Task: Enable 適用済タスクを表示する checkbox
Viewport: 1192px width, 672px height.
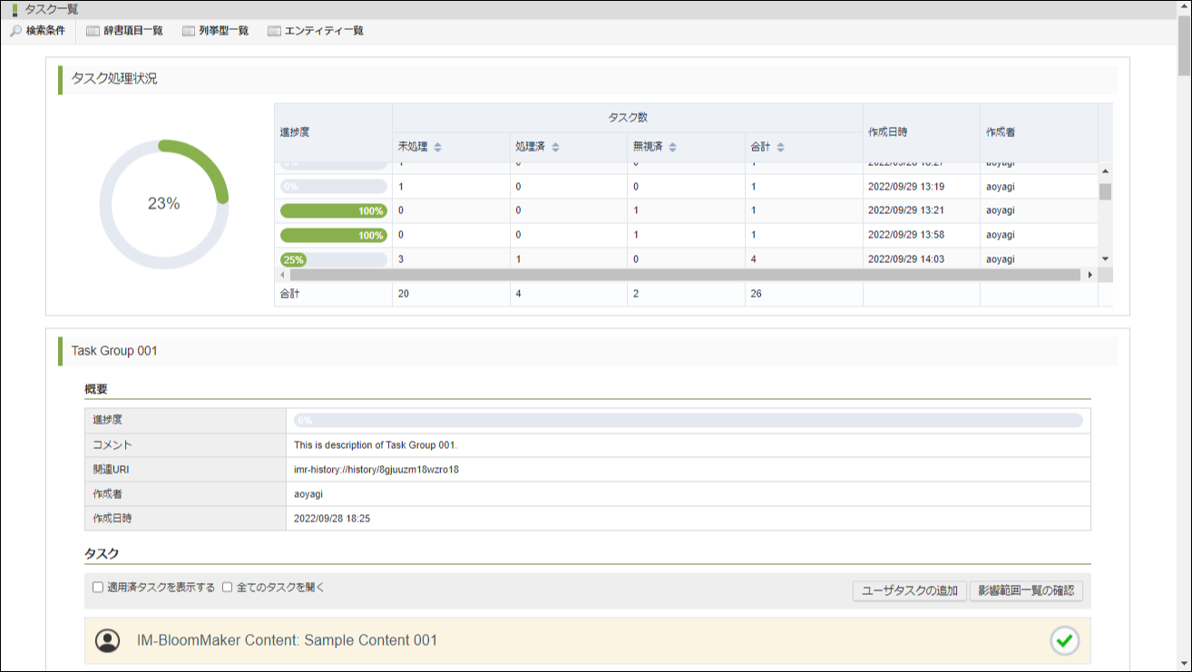Action: pyautogui.click(x=98, y=588)
